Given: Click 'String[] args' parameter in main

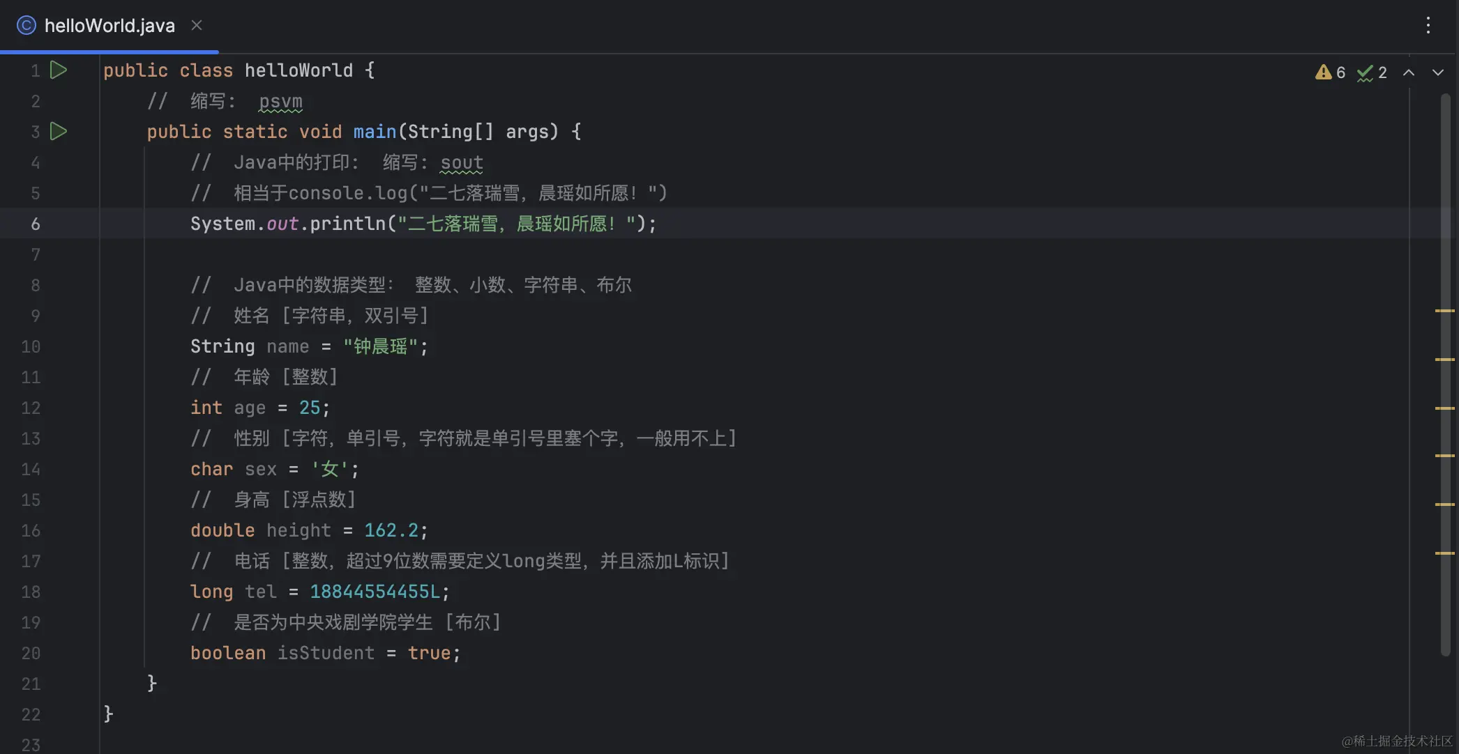Looking at the screenshot, I should pos(483,132).
